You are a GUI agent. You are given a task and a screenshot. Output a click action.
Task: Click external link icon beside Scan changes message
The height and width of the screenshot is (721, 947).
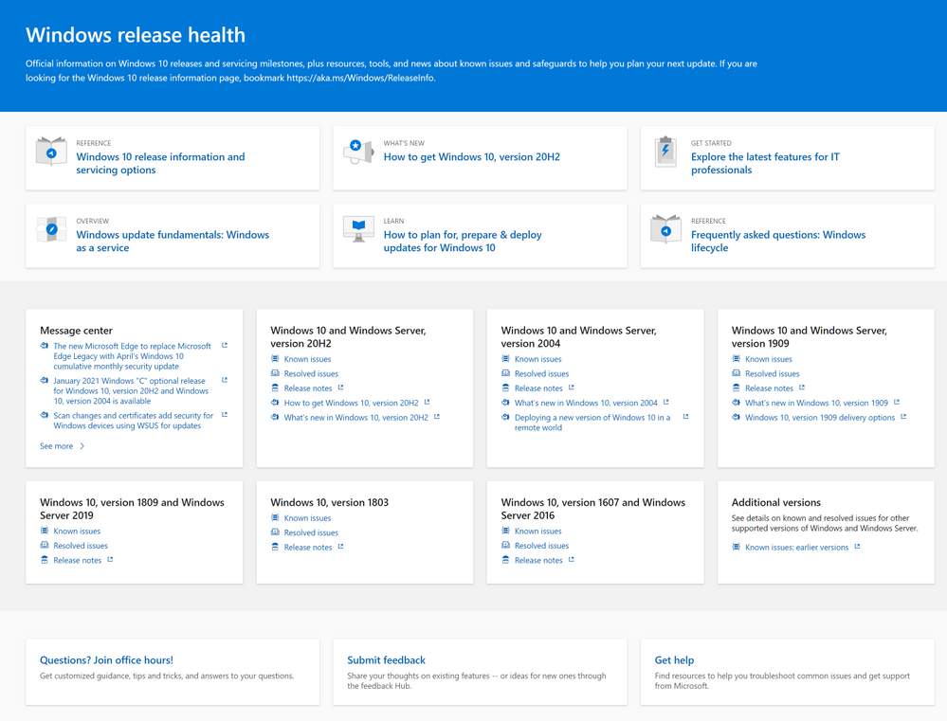225,415
